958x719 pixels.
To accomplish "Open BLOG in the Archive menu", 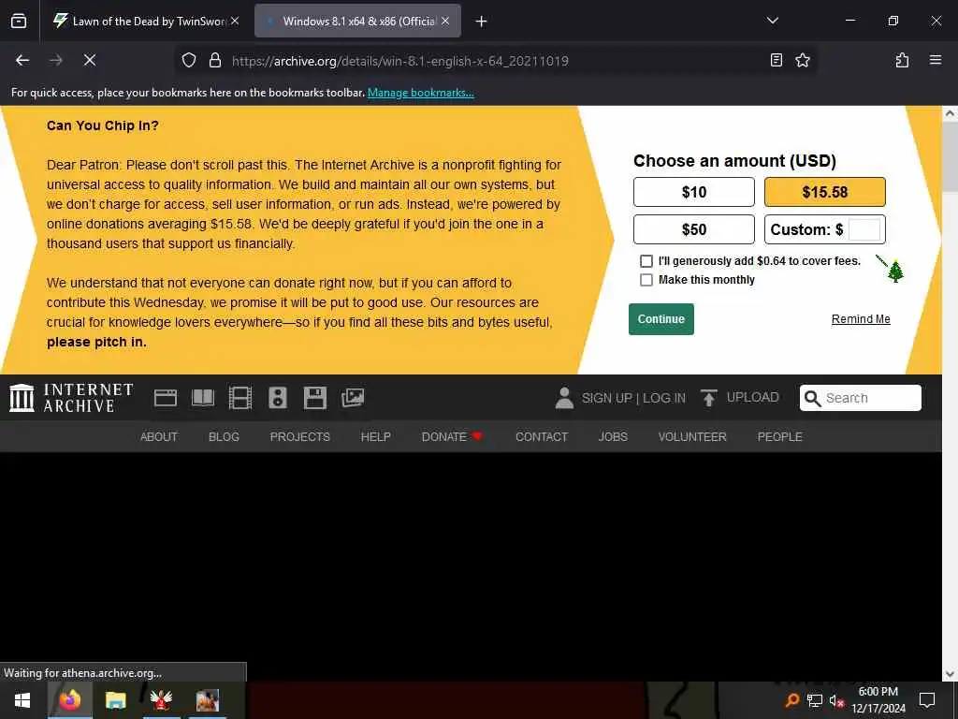I will [224, 437].
